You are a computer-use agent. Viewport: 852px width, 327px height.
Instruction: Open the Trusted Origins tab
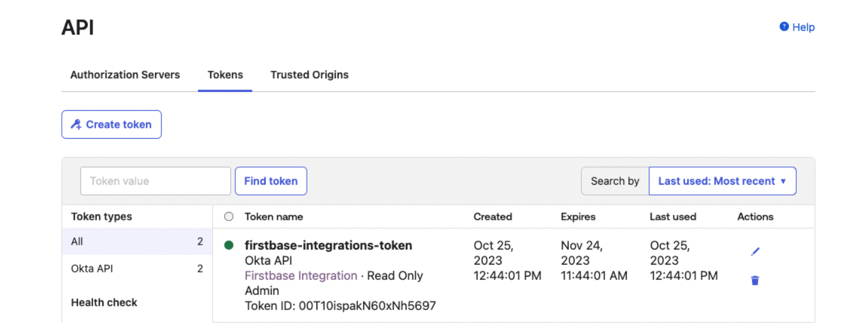point(309,75)
